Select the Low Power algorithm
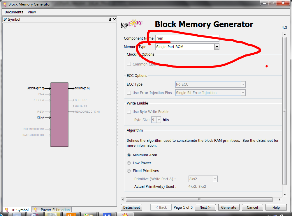The image size is (292, 216). pos(129,163)
